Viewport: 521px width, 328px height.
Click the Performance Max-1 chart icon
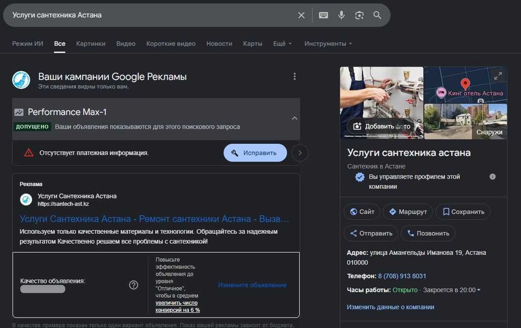(19, 112)
